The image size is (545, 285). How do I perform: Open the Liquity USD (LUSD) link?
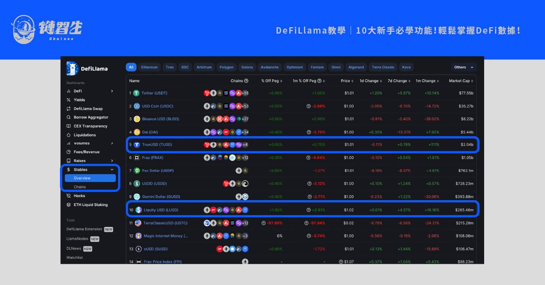coord(161,210)
